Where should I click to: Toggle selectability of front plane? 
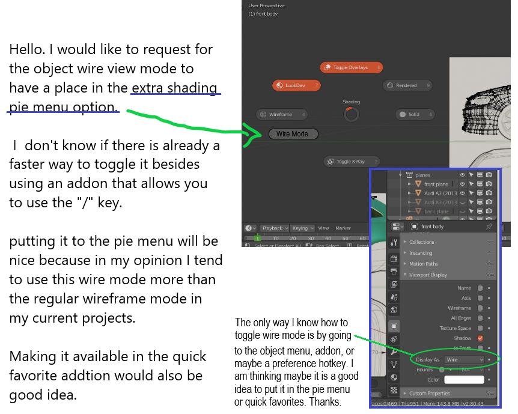tap(471, 184)
